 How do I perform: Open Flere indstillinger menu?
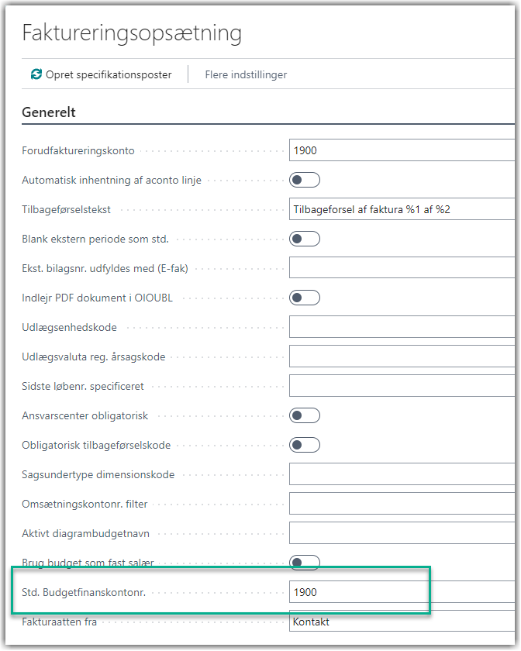coord(246,74)
